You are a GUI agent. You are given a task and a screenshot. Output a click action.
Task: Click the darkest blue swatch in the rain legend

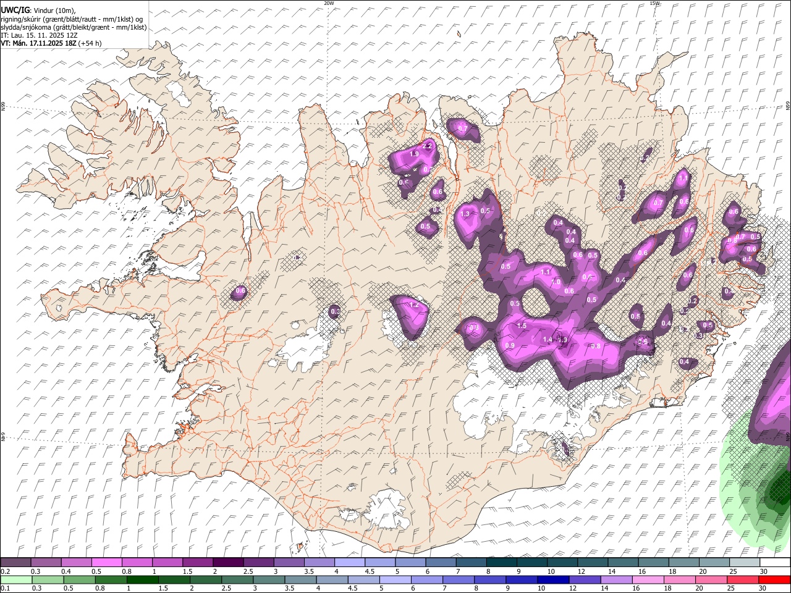click(x=552, y=579)
